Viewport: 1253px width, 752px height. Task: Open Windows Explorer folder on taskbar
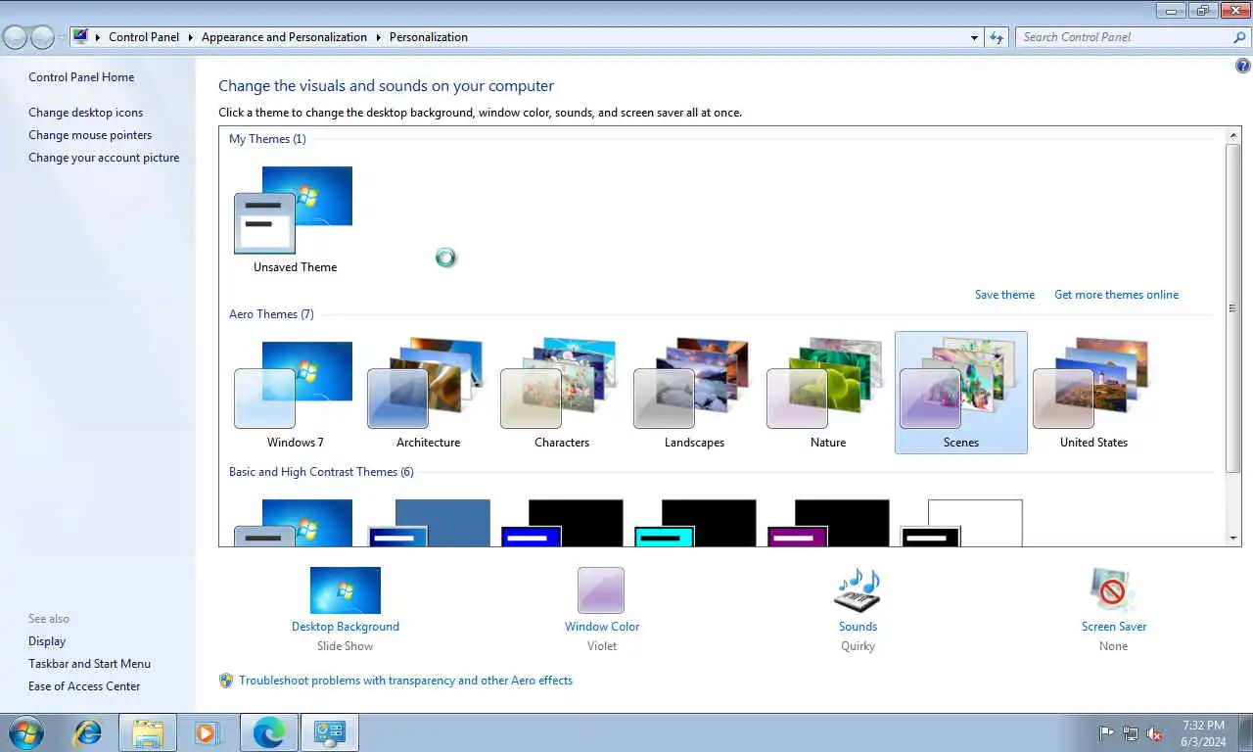tap(148, 732)
